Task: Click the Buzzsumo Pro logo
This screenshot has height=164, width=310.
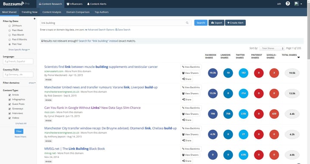Action: [16, 3]
